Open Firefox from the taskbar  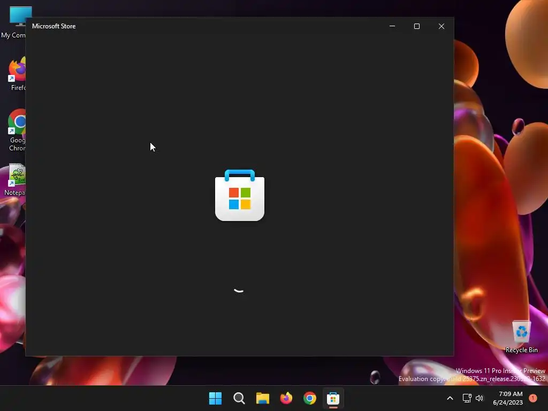tap(286, 398)
